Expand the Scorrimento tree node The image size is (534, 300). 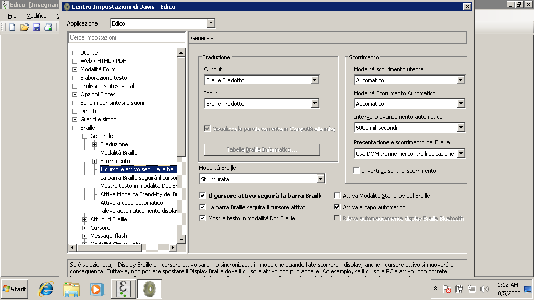[x=95, y=161]
